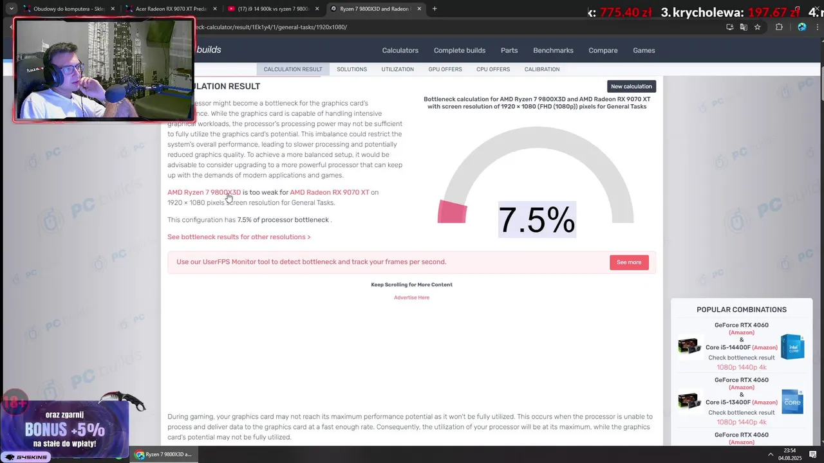Click the Intel Core i5-13400F box image

pyautogui.click(x=792, y=401)
